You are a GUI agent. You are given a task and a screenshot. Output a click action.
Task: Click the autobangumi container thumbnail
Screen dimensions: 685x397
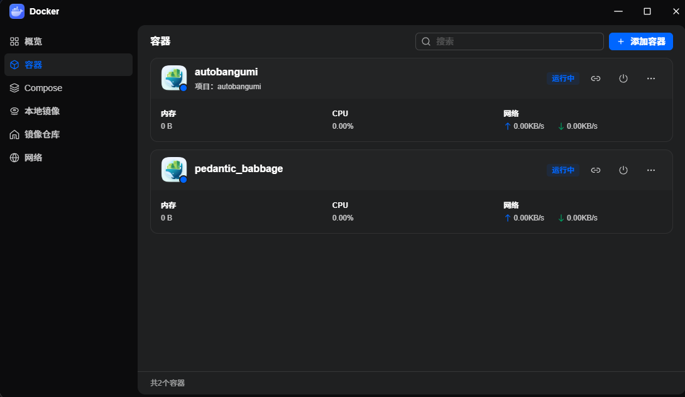[x=174, y=78]
